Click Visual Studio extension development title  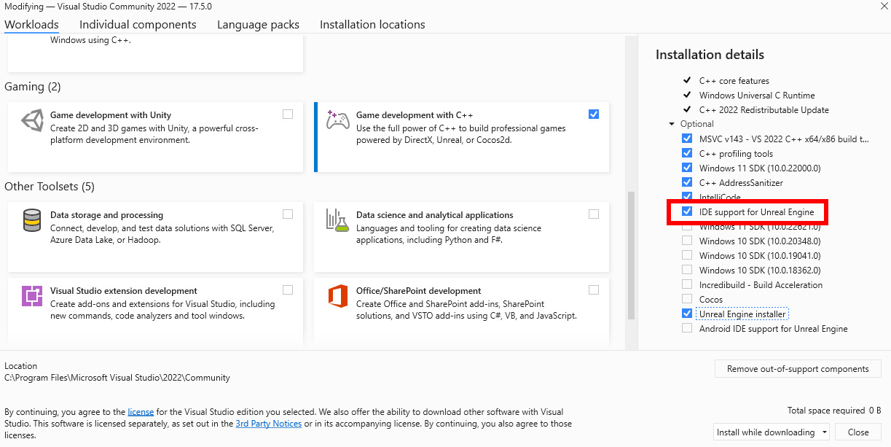pyautogui.click(x=124, y=291)
